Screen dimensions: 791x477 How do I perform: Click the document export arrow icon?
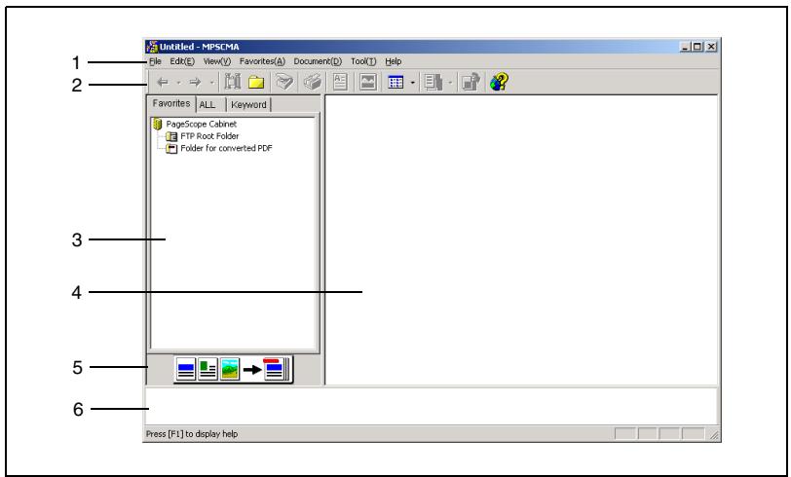[471, 82]
